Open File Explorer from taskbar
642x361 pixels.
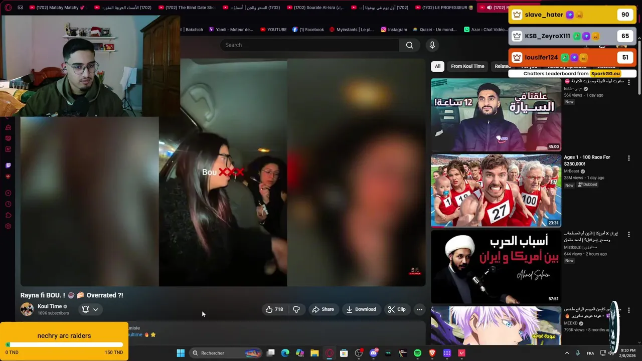(x=314, y=353)
